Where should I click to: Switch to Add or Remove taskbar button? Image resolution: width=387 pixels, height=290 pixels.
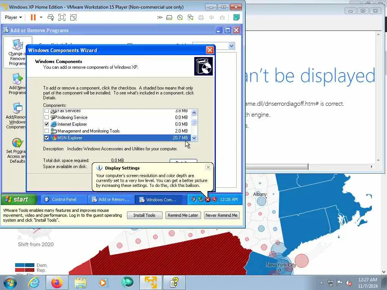(x=111, y=199)
